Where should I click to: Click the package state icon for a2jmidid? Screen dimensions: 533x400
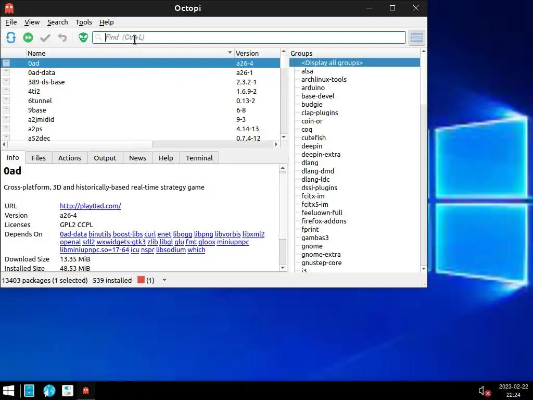point(6,119)
